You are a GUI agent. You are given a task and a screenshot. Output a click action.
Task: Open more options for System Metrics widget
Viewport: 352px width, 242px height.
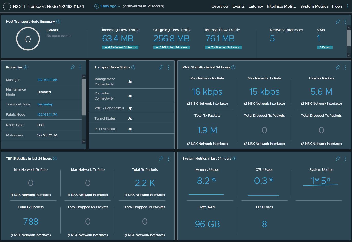(345, 159)
